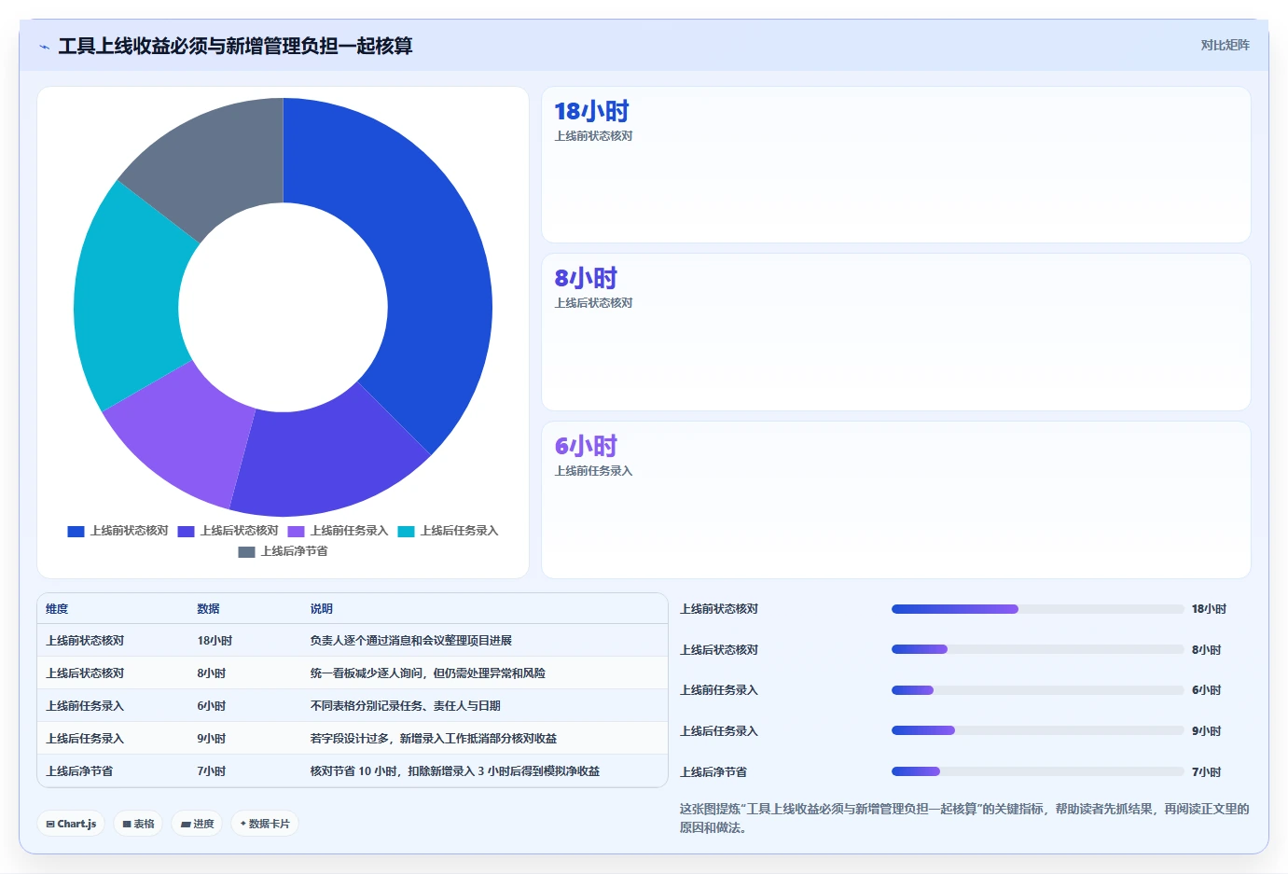Viewport: 1288px width, 874px height.
Task: Click description 不同表格分别记录任务、责任人与日期
Action: tap(406, 706)
